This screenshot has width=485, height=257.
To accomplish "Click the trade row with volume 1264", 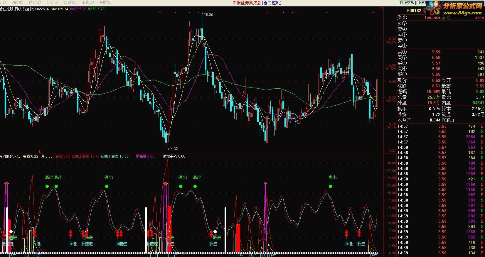I will click(440, 142).
